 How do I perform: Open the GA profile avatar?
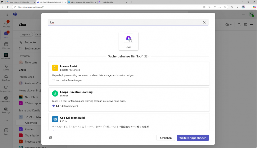[x=251, y=14]
